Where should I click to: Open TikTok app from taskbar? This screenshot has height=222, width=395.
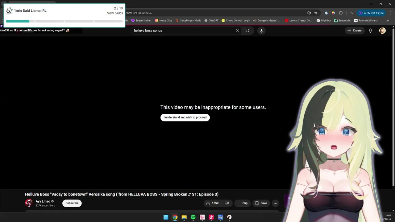coord(211,217)
